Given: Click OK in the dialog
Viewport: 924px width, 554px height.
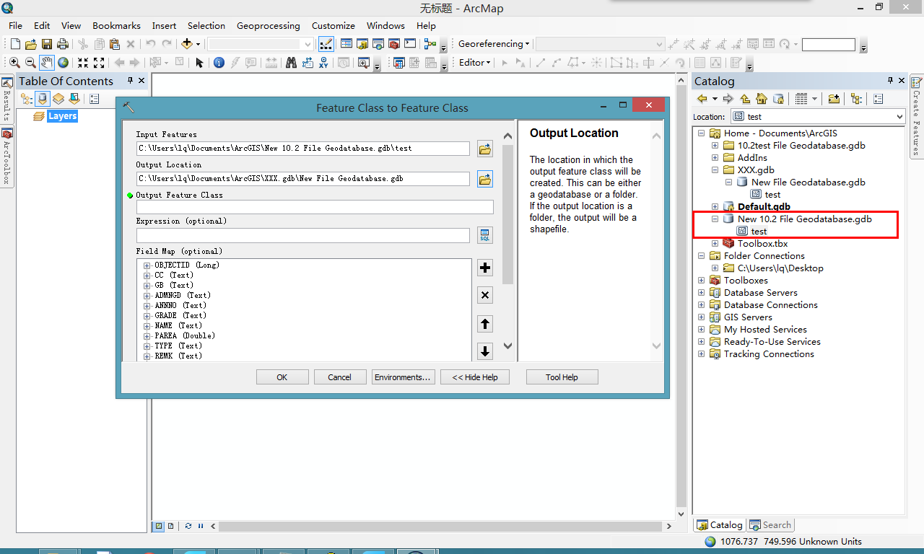Looking at the screenshot, I should (x=282, y=377).
